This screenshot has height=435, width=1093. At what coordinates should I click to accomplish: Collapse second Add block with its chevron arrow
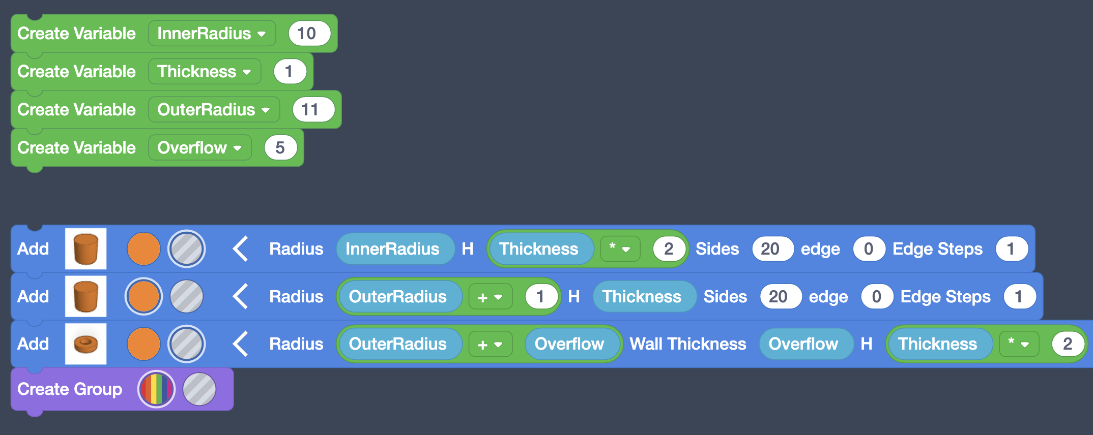pyautogui.click(x=240, y=296)
